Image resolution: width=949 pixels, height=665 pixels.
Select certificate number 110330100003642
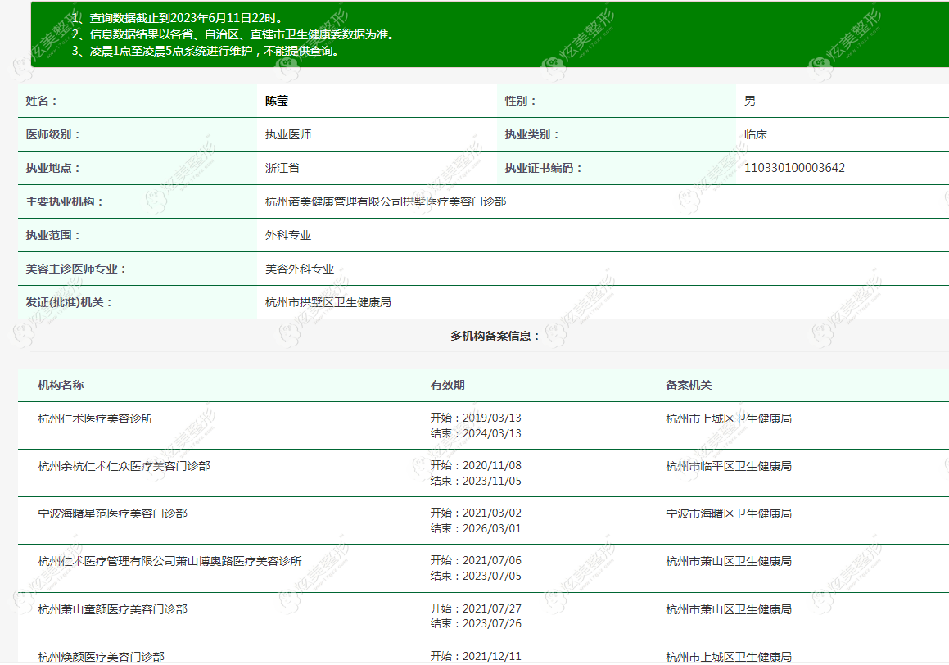794,168
